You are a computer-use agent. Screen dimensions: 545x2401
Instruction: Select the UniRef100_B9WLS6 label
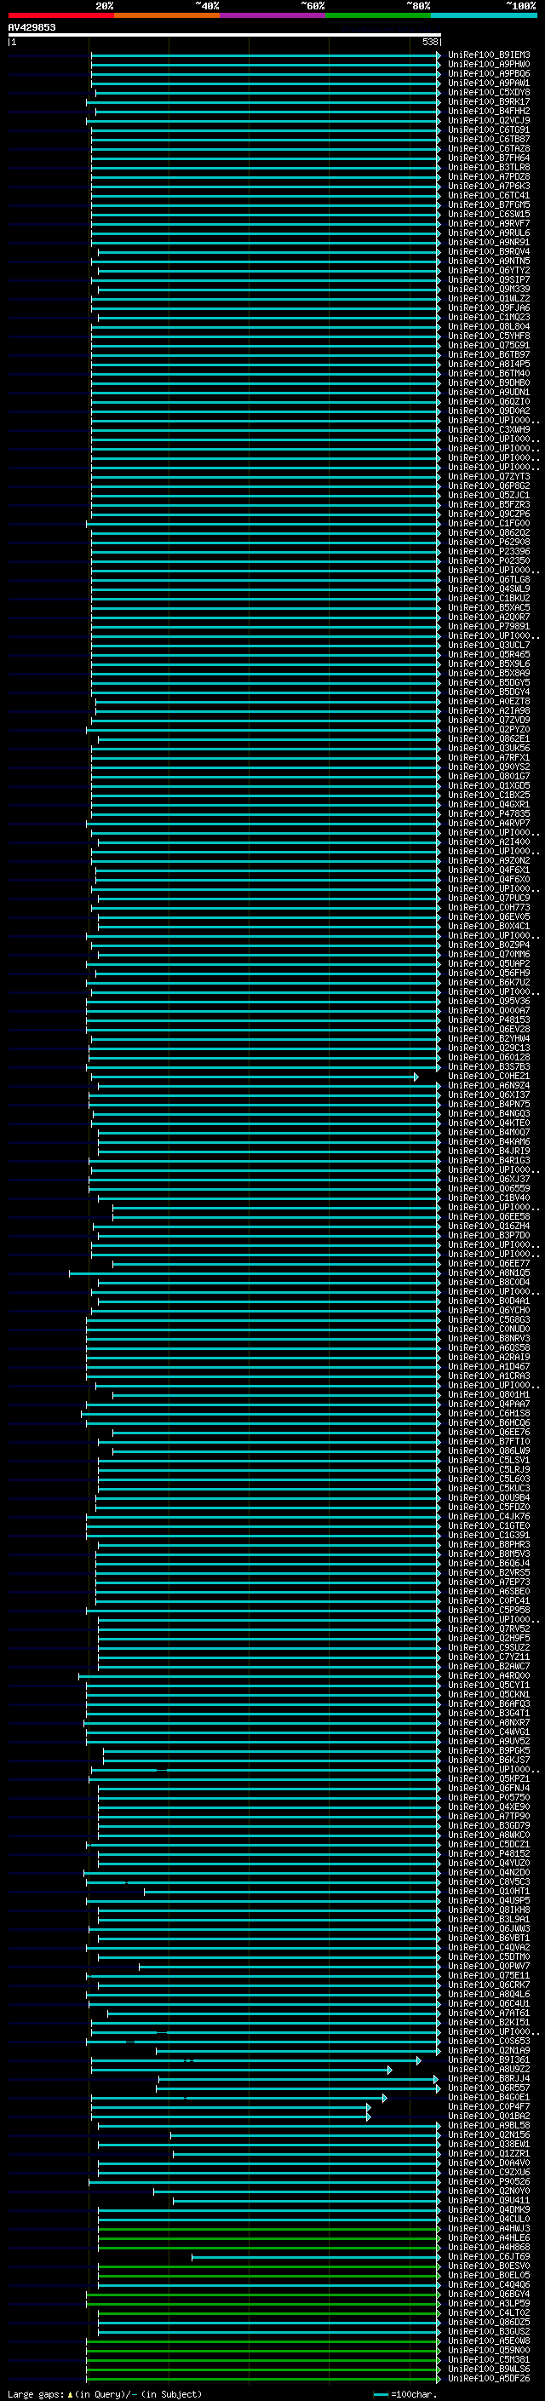489,2370
